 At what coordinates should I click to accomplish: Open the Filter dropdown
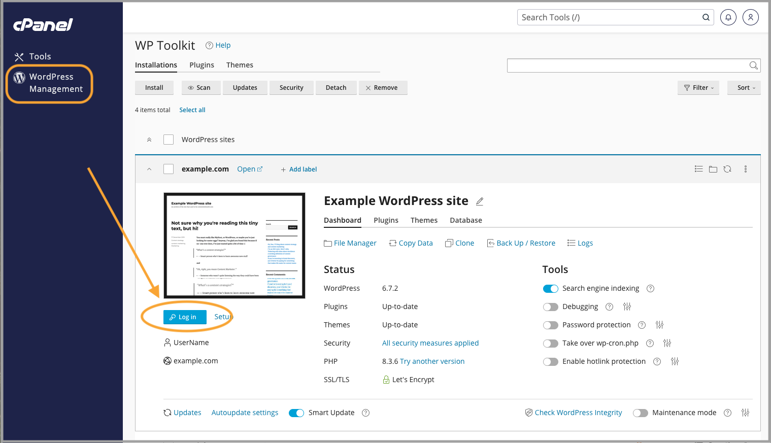point(698,88)
